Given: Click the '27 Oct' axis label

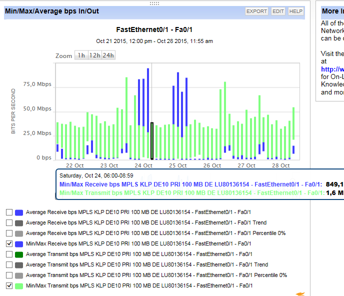Looking at the screenshot, I should pos(246,165).
